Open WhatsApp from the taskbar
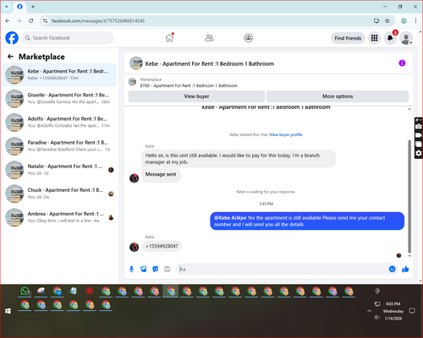 pyautogui.click(x=25, y=292)
